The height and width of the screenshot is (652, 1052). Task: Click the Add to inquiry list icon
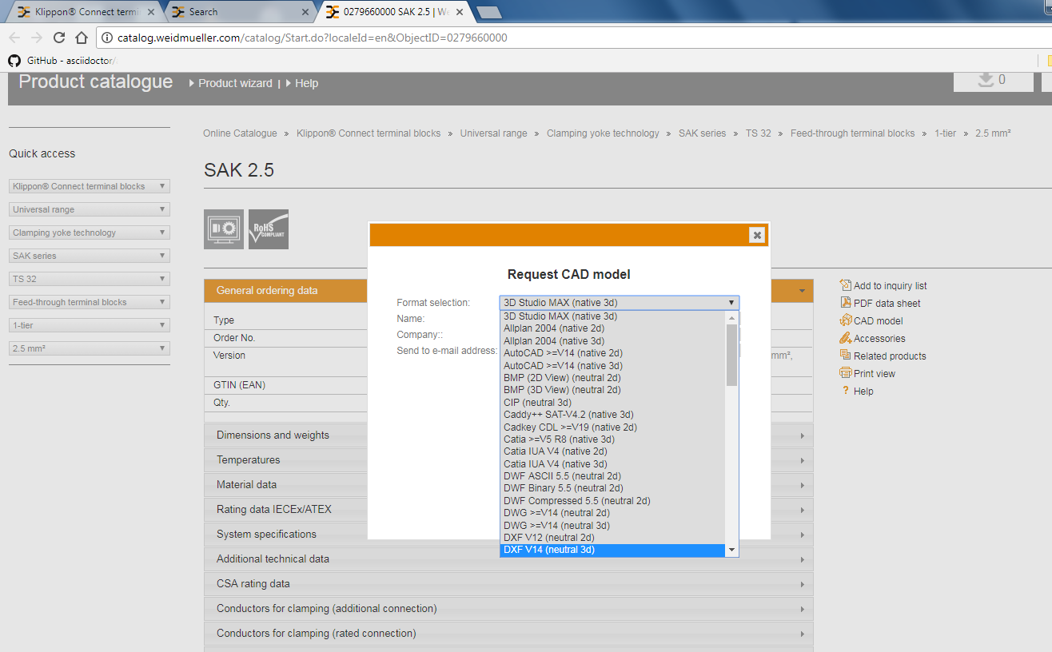coord(846,285)
